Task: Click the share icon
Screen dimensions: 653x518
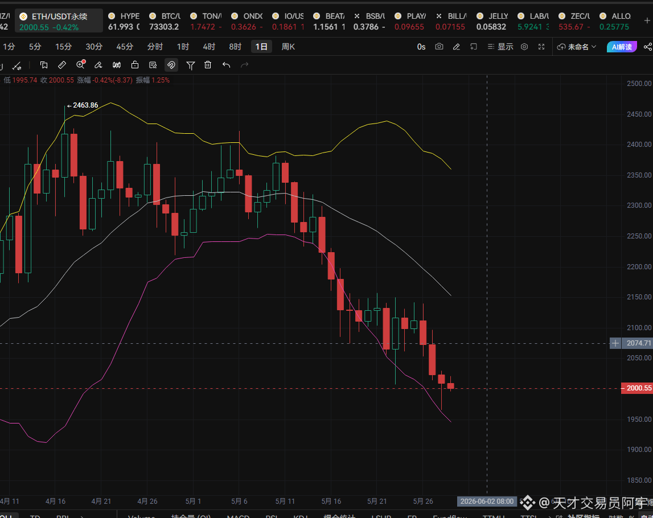Action: click(x=647, y=47)
